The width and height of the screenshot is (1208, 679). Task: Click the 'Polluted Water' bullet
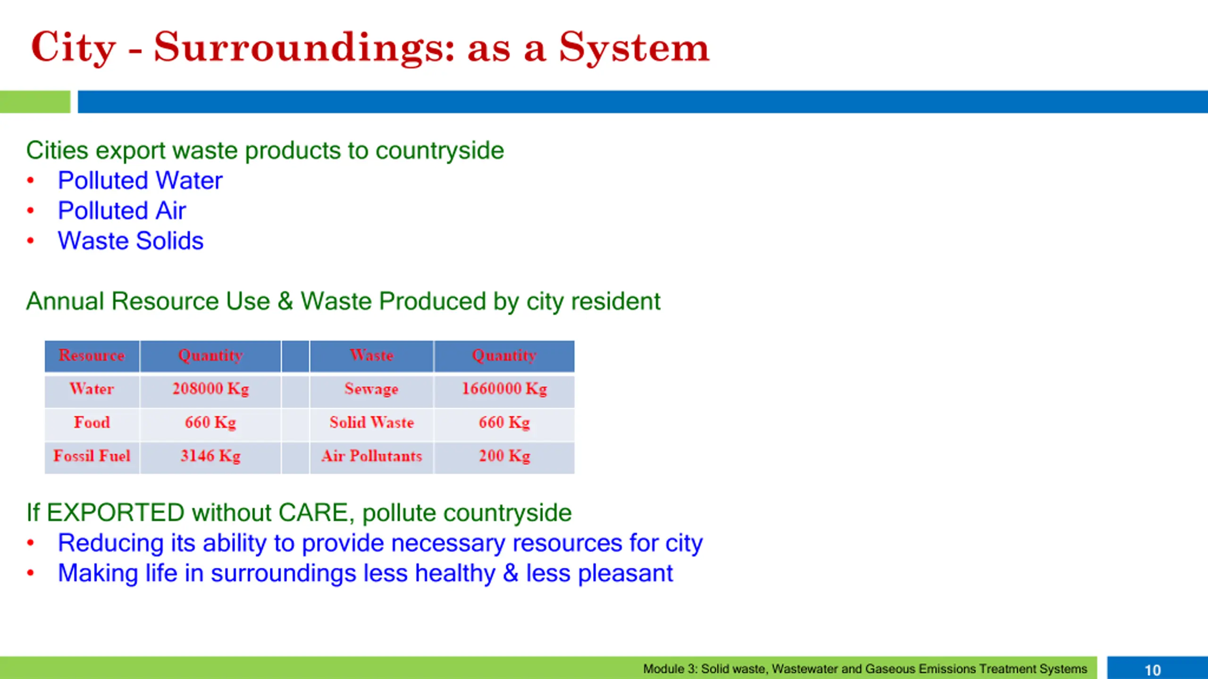140,180
